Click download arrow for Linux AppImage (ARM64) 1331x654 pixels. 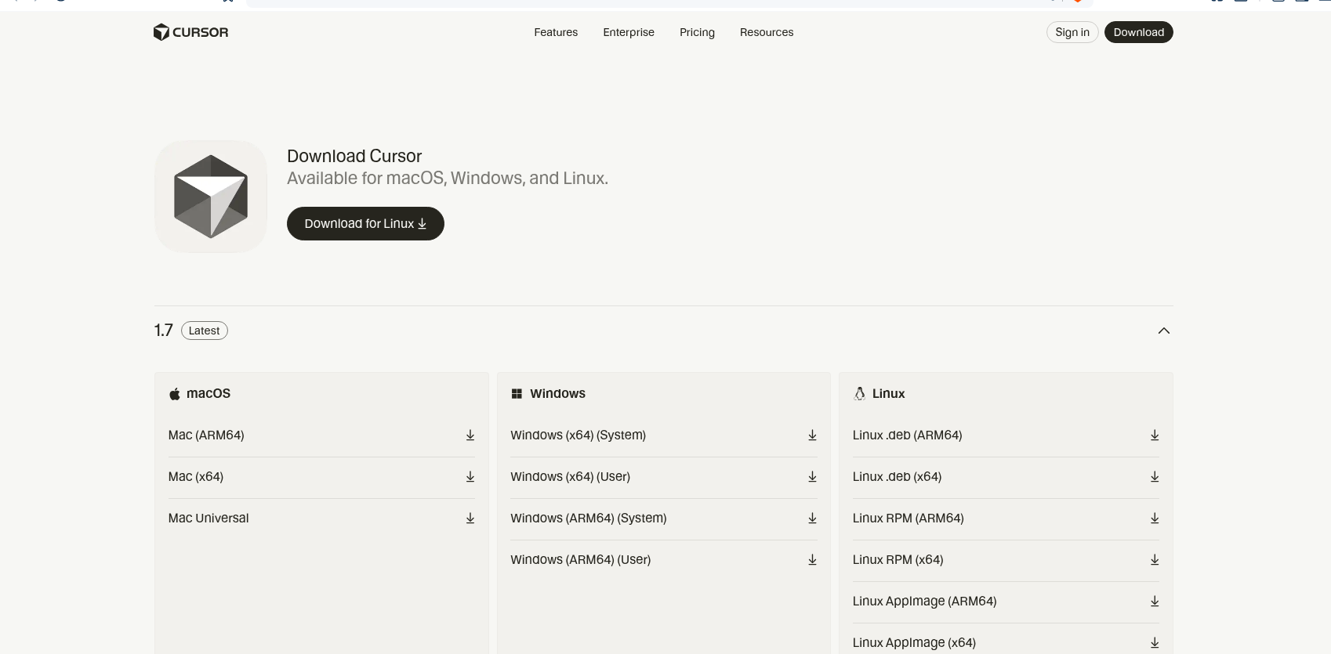click(1155, 602)
